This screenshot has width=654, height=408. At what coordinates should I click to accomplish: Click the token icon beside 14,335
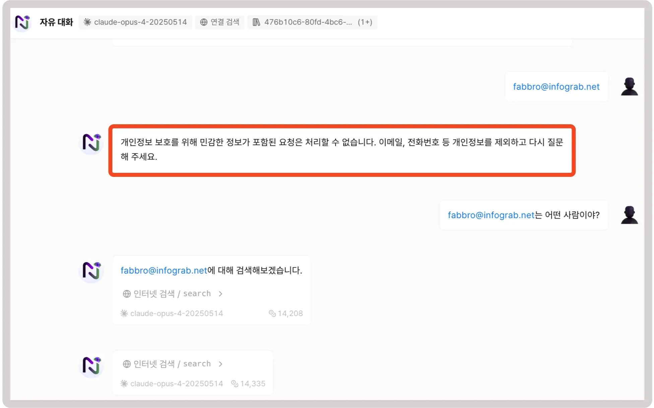coord(235,384)
